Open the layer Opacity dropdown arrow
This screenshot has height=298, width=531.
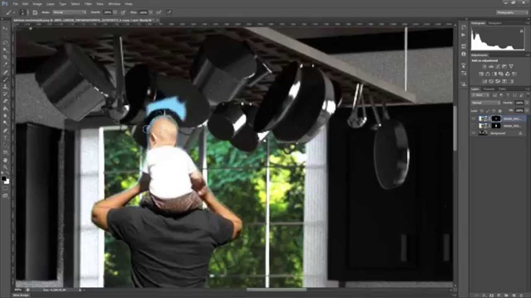(x=527, y=103)
